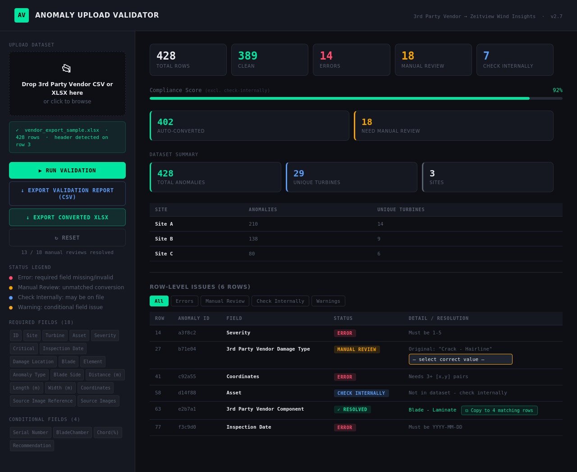This screenshot has height=472, width=577.
Task: Click the green AV logo icon
Action: pyautogui.click(x=22, y=15)
